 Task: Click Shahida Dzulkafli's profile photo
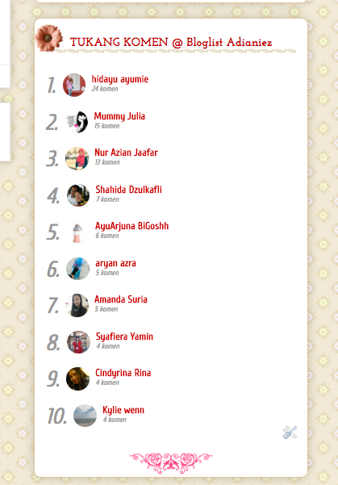[x=78, y=195]
